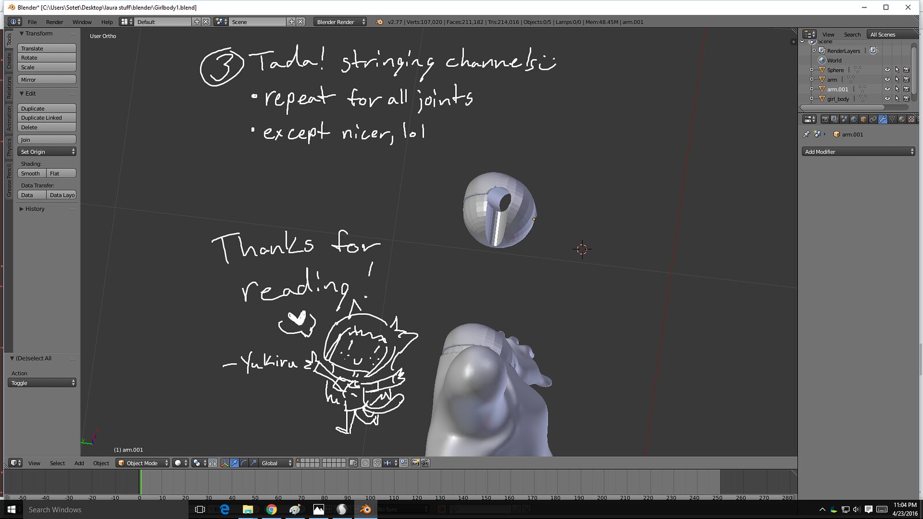The image size is (923, 519).
Task: Open the Modifiers properties tab (wrench icon)
Action: coord(883,119)
